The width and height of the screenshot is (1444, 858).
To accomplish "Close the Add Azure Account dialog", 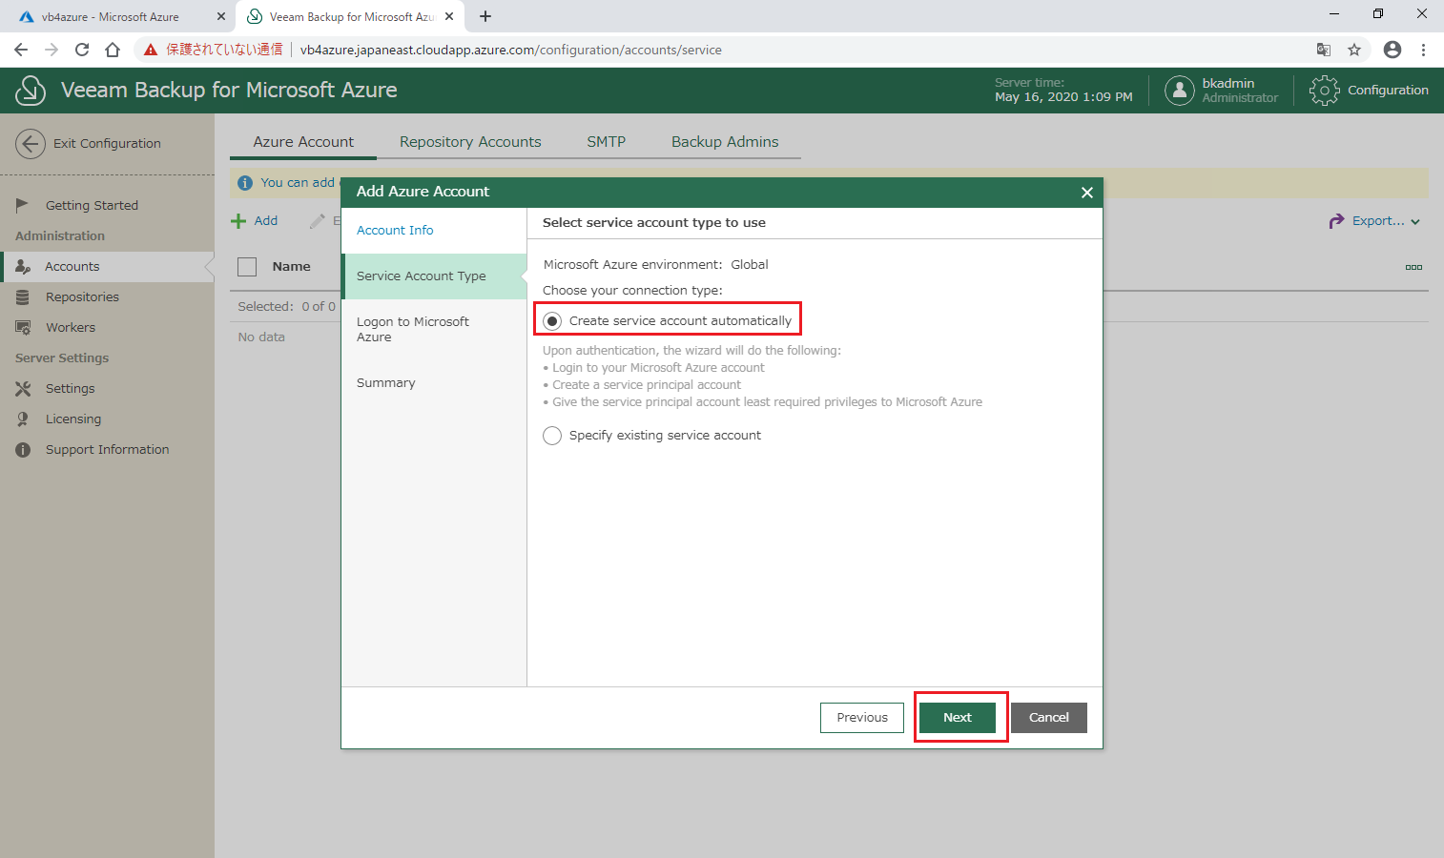I will tap(1086, 193).
